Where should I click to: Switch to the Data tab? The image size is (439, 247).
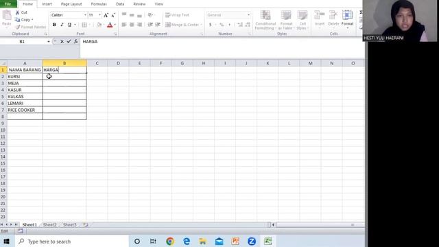(x=120, y=4)
